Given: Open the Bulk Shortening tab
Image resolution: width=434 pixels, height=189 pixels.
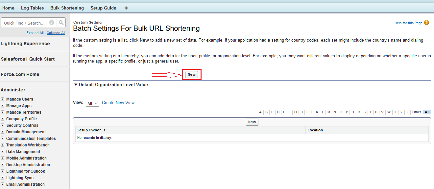Looking at the screenshot, I should 67,8.
